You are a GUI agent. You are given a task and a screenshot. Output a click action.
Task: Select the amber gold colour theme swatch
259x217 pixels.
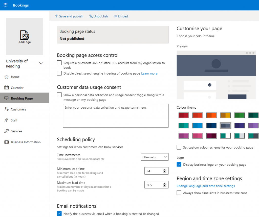pyautogui.click(x=225, y=115)
